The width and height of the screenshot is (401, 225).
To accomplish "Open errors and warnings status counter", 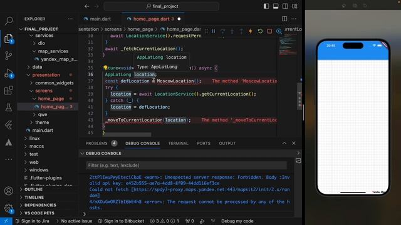I will (x=164, y=221).
